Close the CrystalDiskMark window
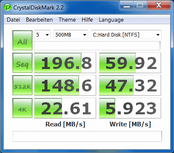This screenshot has width=174, height=153. click(x=159, y=5)
